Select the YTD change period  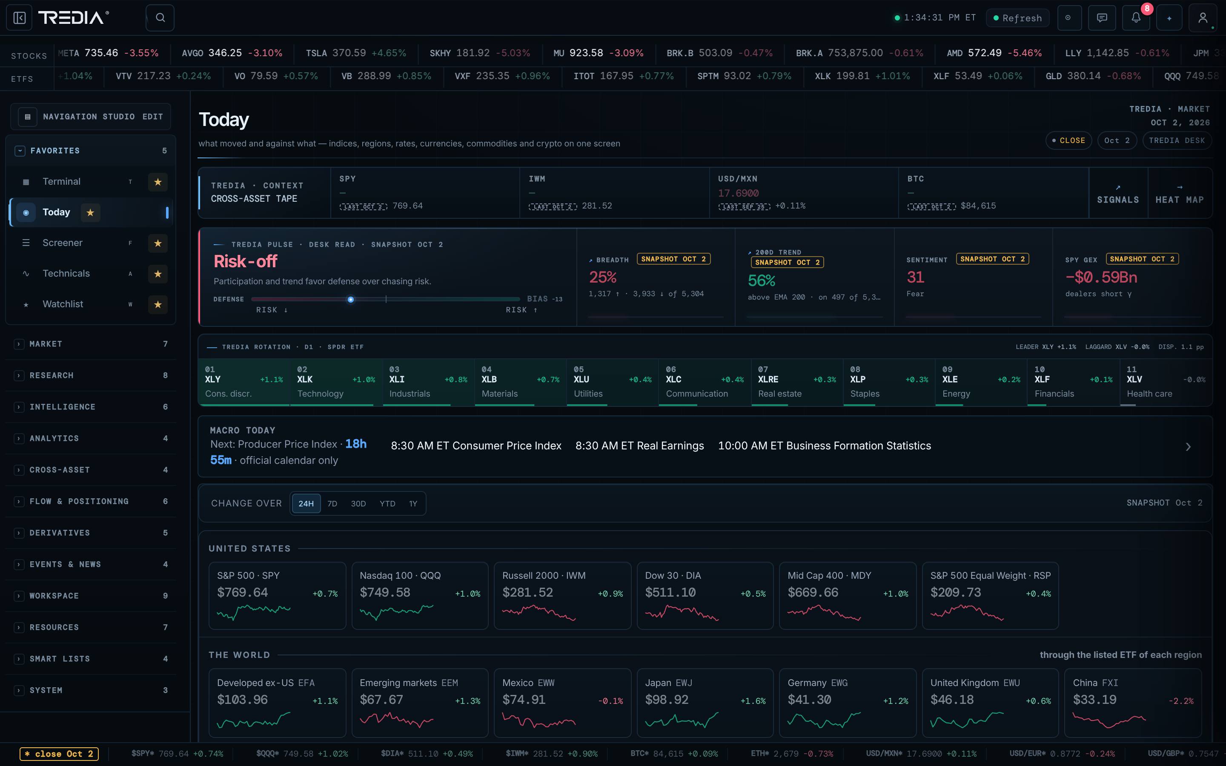[x=387, y=503]
